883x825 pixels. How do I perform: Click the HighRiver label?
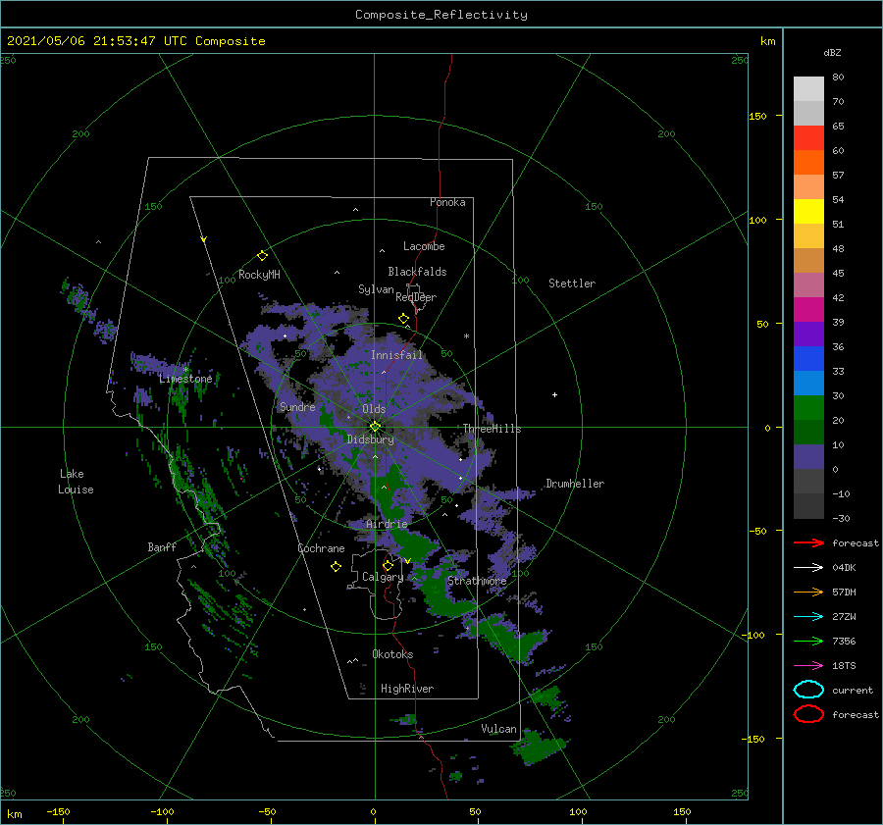tap(407, 689)
